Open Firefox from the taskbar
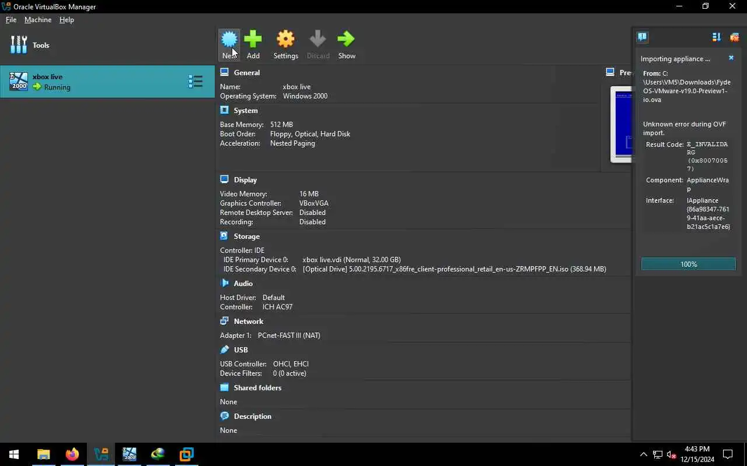 (x=72, y=454)
